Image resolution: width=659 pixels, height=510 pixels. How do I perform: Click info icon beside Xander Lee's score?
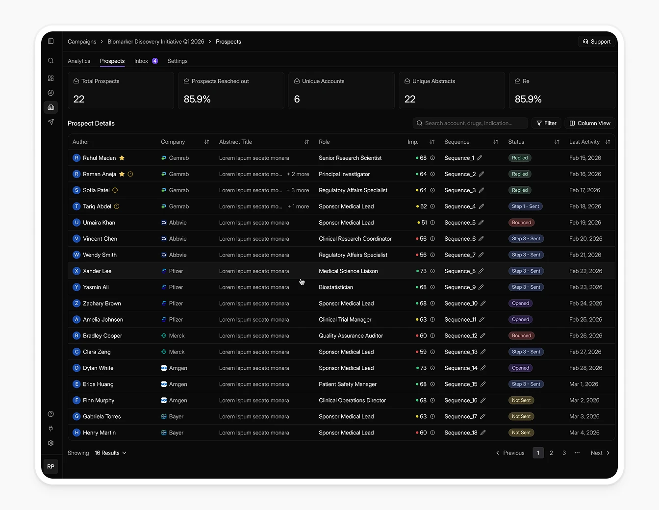432,271
